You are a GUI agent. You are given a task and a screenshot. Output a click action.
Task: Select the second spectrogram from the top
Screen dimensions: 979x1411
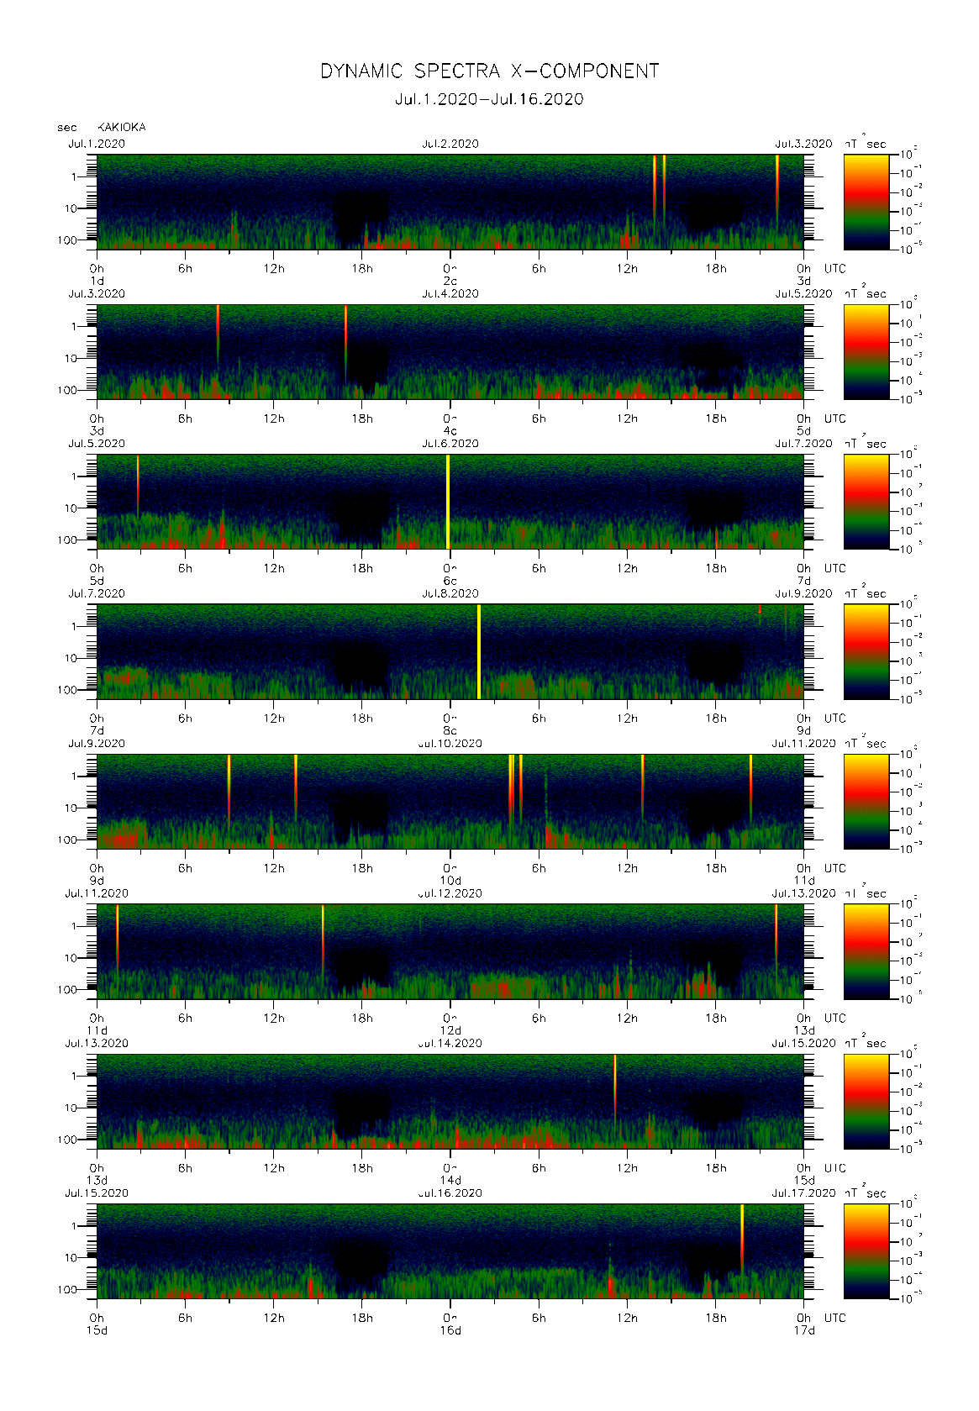tap(450, 351)
